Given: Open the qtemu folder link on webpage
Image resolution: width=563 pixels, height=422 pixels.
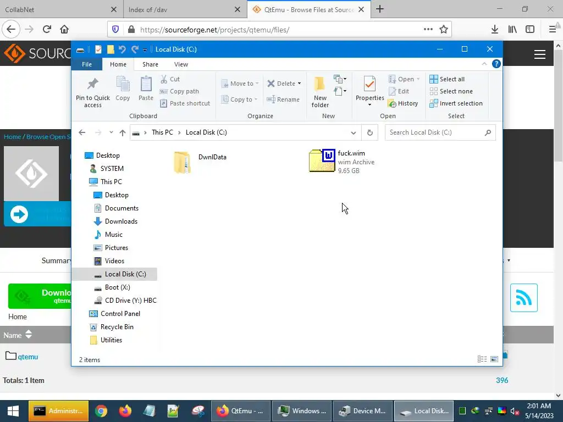Looking at the screenshot, I should (x=28, y=357).
